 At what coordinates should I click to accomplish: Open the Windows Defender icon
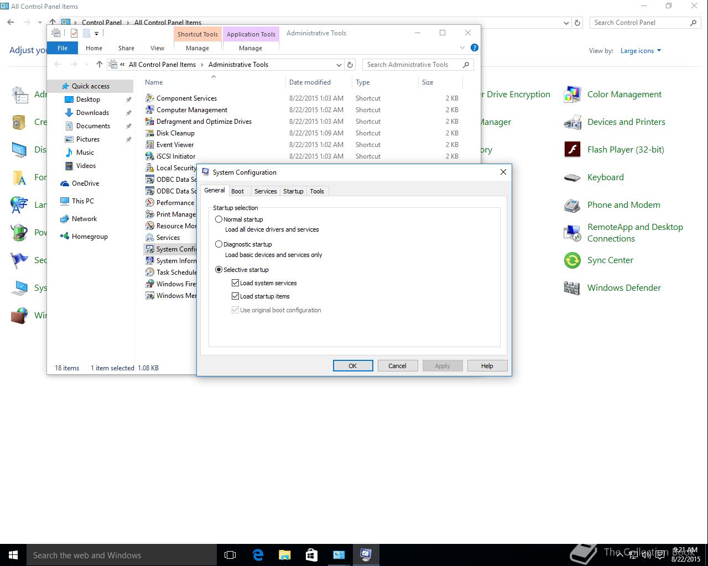(x=572, y=288)
